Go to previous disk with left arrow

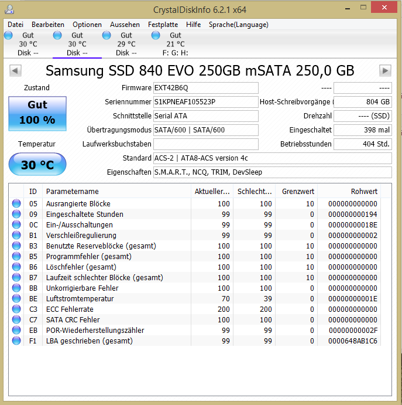pos(15,70)
